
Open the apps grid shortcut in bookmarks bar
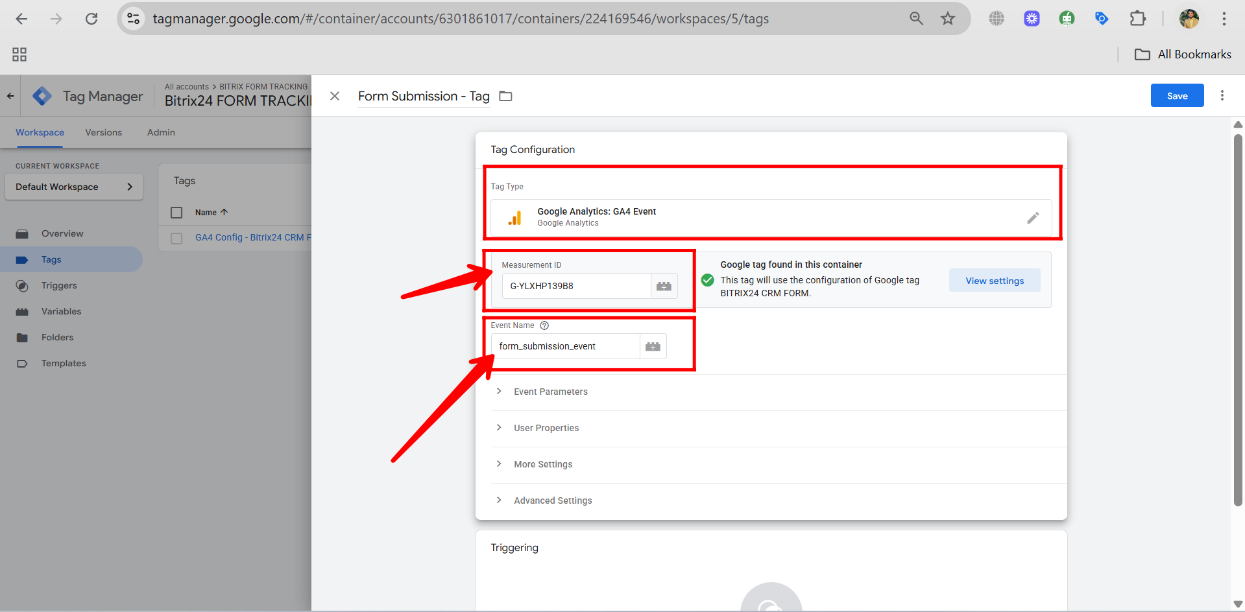(x=19, y=54)
